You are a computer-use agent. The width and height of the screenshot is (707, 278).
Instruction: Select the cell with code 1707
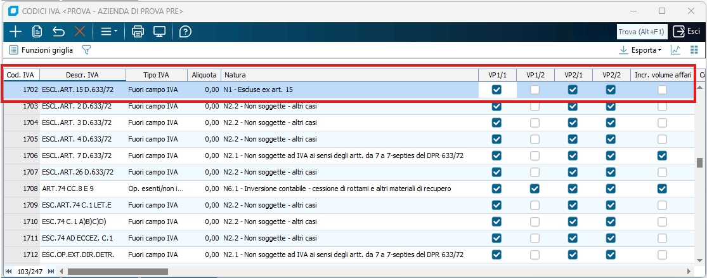coord(23,172)
